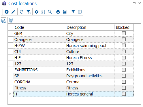Screen dimensions: 143x107
Task: Select the H code cell
Action: (x=39, y=94)
